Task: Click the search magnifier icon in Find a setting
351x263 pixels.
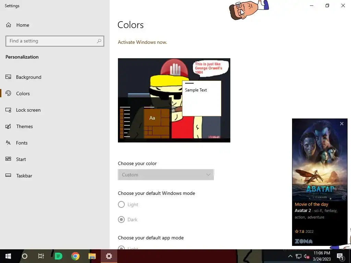Action: [99, 41]
